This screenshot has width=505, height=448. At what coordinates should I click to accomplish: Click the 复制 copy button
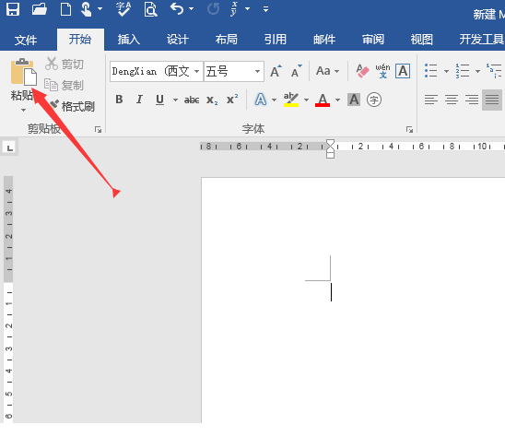(x=64, y=85)
